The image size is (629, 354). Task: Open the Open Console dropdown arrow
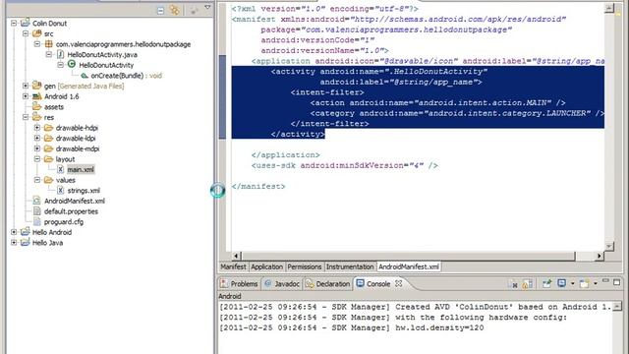(596, 283)
